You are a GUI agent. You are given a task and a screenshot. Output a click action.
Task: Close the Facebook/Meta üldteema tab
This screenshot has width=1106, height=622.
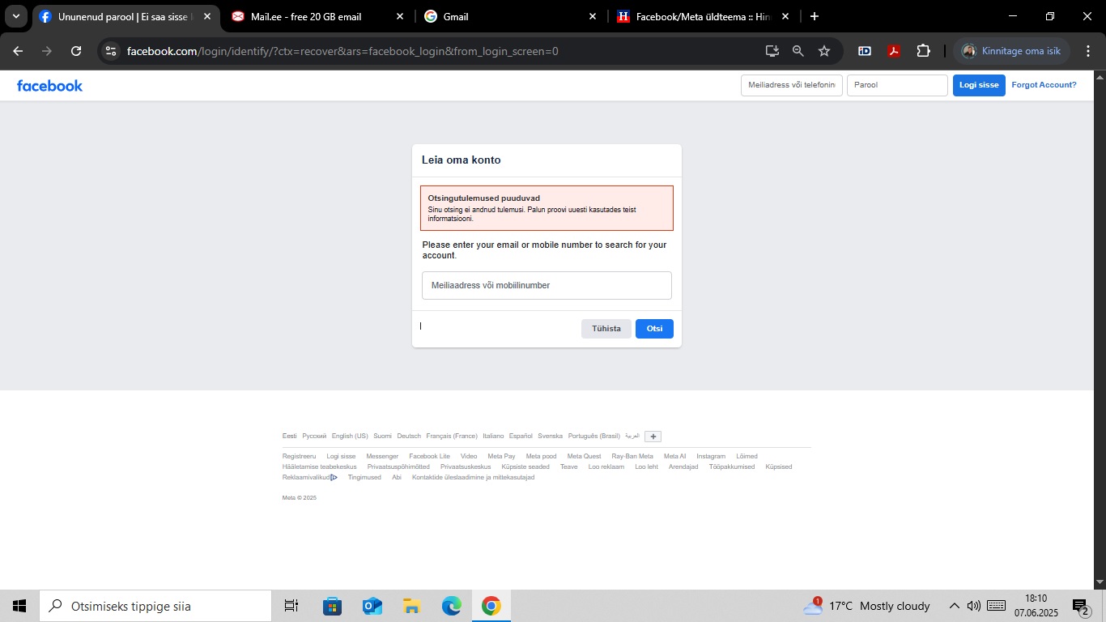(785, 16)
